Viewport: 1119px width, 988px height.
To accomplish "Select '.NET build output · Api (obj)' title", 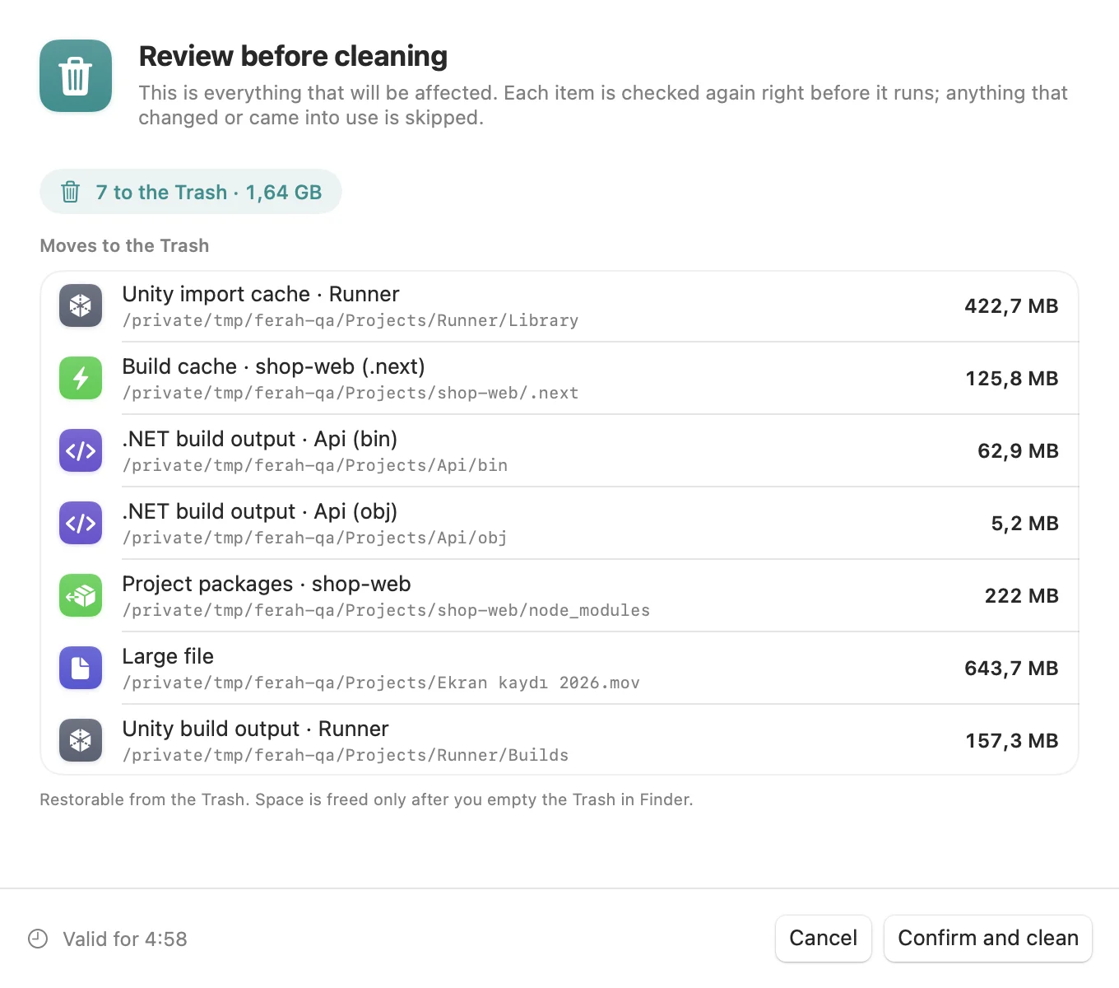I will pos(260,511).
